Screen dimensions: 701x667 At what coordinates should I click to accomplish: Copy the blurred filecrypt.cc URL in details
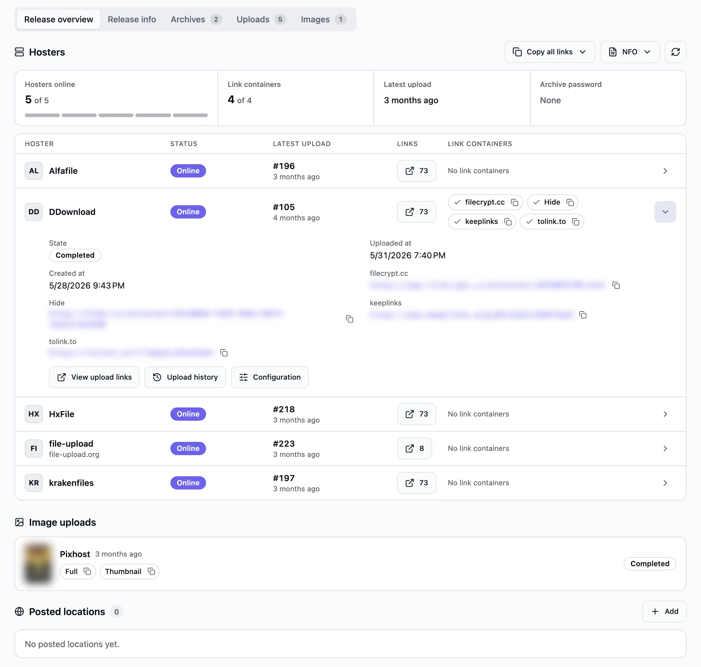pyautogui.click(x=616, y=285)
